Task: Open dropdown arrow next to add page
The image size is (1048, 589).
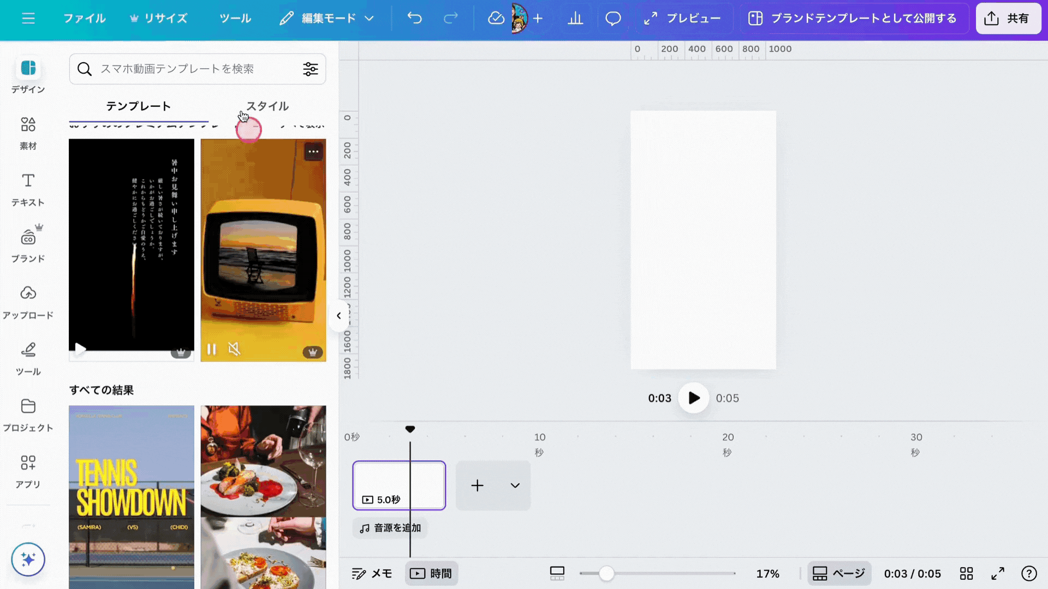Action: [515, 485]
